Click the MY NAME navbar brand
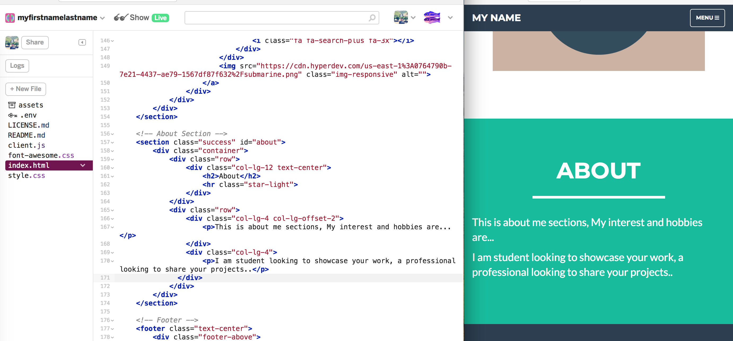The image size is (733, 341). [x=496, y=18]
